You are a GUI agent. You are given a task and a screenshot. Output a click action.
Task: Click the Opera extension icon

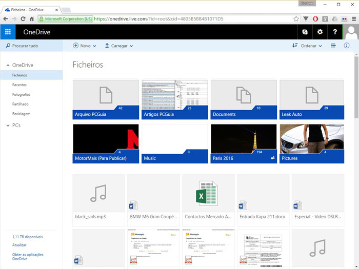315,19
